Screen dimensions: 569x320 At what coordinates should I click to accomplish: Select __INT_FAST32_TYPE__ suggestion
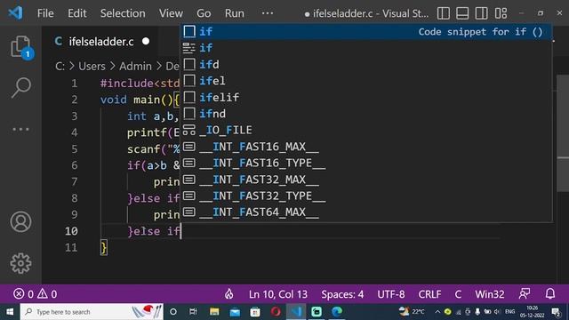tap(366, 196)
